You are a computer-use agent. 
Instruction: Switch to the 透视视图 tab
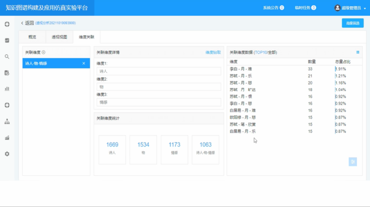(60, 37)
